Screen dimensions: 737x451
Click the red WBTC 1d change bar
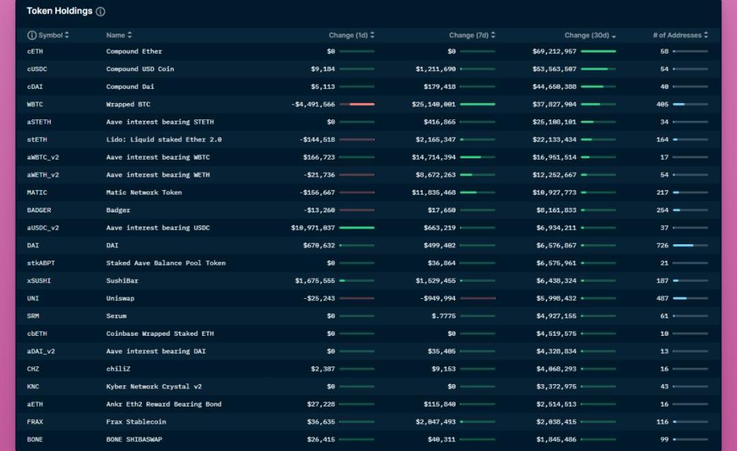[x=361, y=104]
